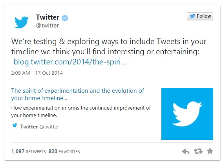Click Twitter @twitter attribution in the card
This screenshot has width=223, height=165.
click(40, 126)
